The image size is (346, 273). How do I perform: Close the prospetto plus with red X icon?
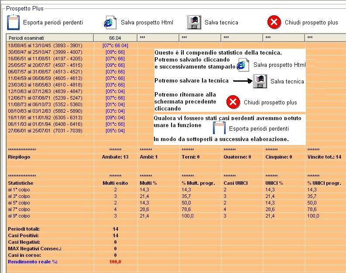point(274,22)
